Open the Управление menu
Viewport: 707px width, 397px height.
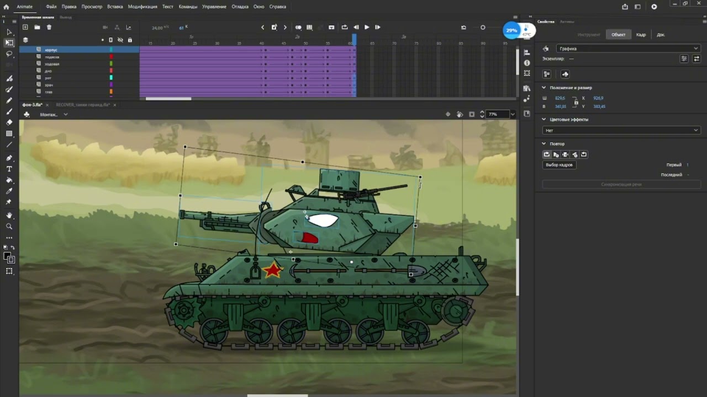(214, 7)
